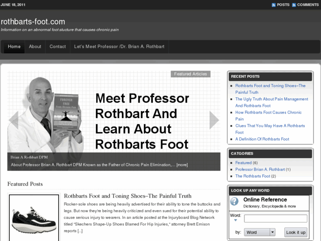Open 'A Definition Of Rothbarts Foot' post

click(262, 139)
